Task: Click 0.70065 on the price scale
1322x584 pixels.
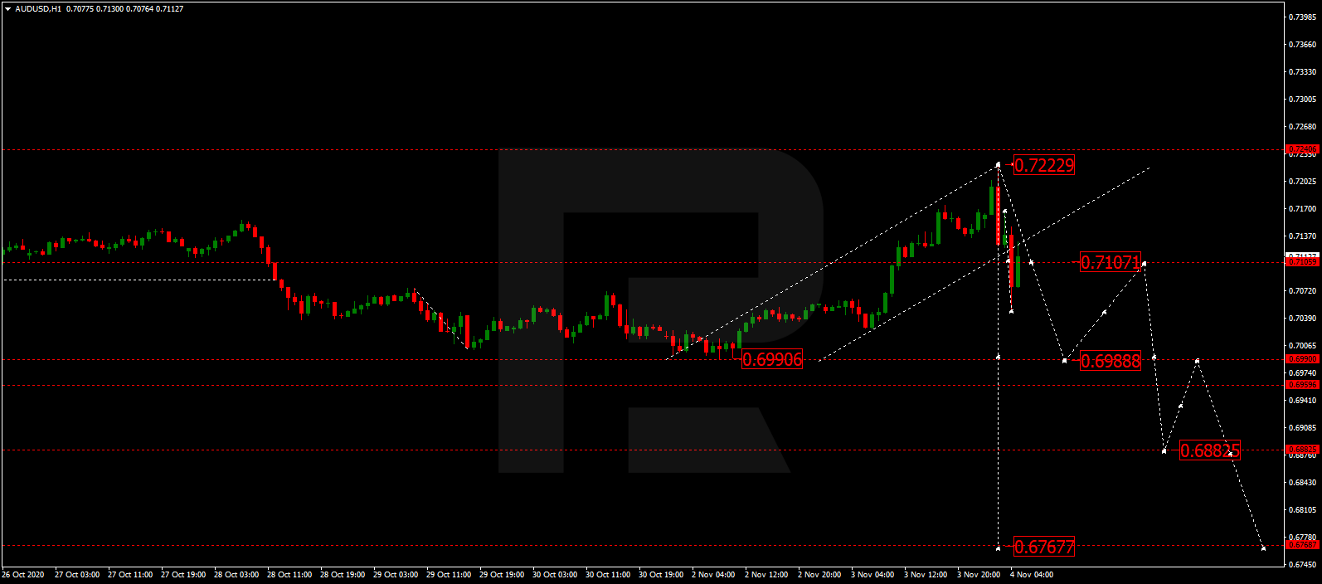Action: tap(1302, 345)
